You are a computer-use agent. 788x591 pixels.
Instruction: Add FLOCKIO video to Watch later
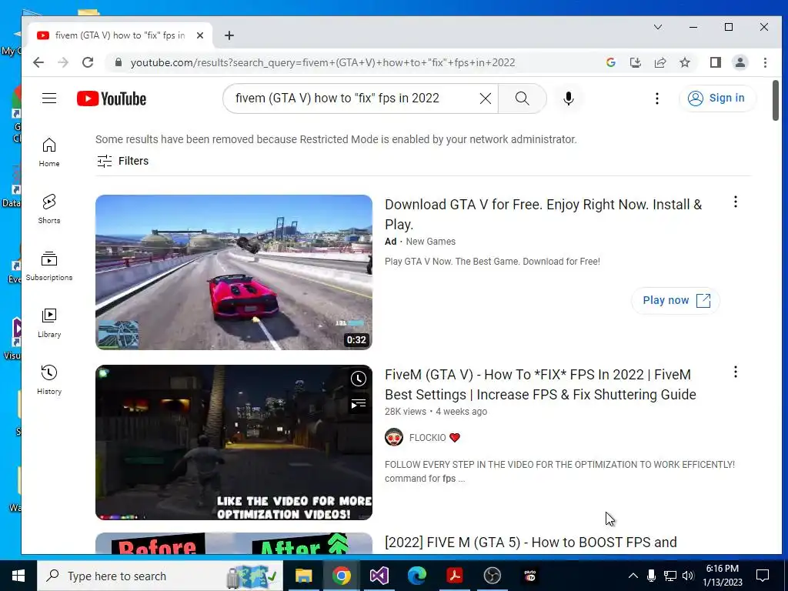click(359, 379)
